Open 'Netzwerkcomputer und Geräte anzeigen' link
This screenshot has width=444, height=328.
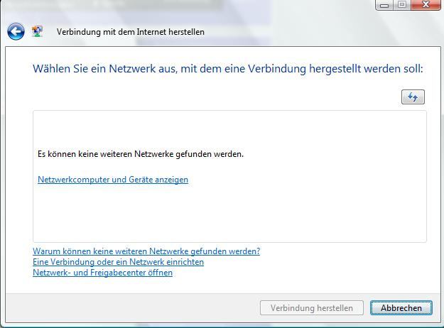[x=113, y=180]
